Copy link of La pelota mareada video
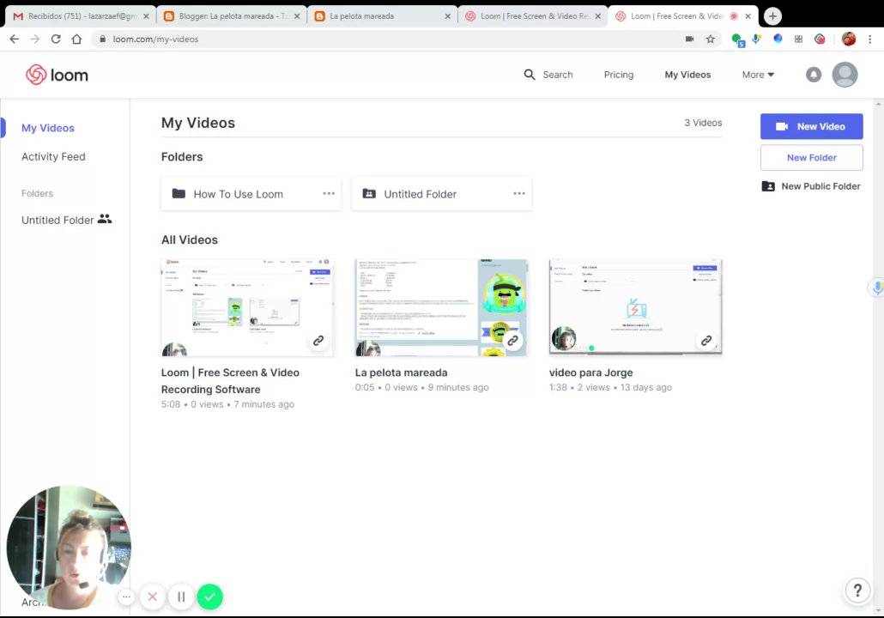 click(512, 341)
